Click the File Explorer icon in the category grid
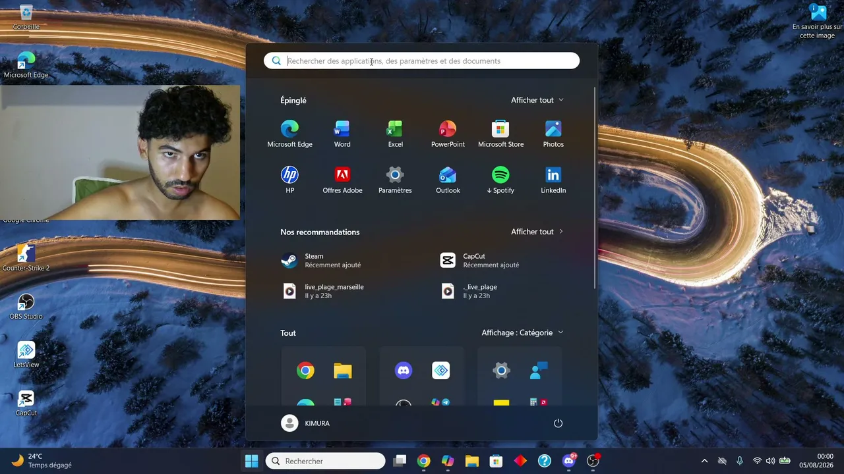Image resolution: width=844 pixels, height=474 pixels. point(342,371)
